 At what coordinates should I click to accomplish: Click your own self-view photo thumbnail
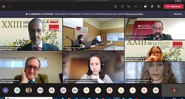click(174, 90)
